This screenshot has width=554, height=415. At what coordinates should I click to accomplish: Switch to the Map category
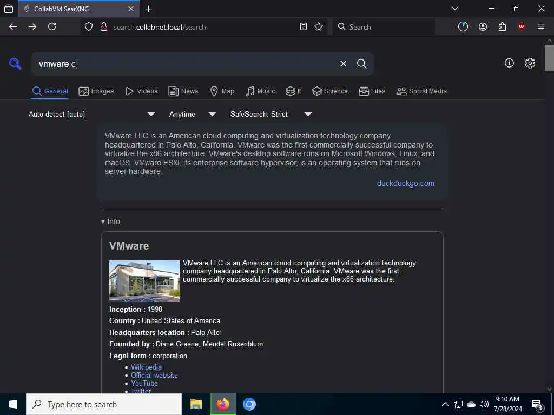pyautogui.click(x=222, y=91)
